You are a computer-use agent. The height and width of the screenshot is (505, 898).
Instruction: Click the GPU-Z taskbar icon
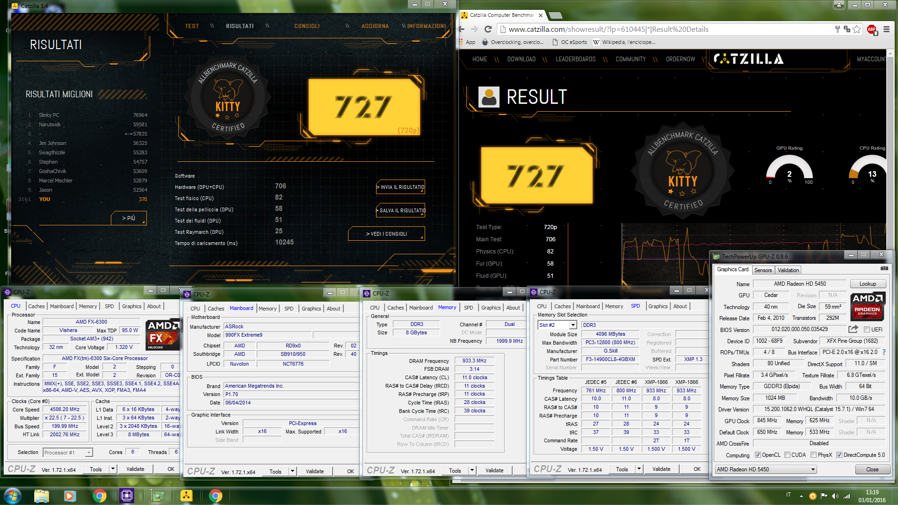158,496
